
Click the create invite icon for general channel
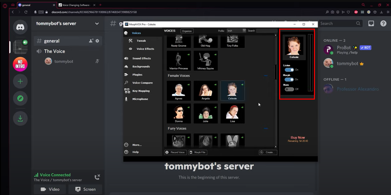click(x=91, y=41)
